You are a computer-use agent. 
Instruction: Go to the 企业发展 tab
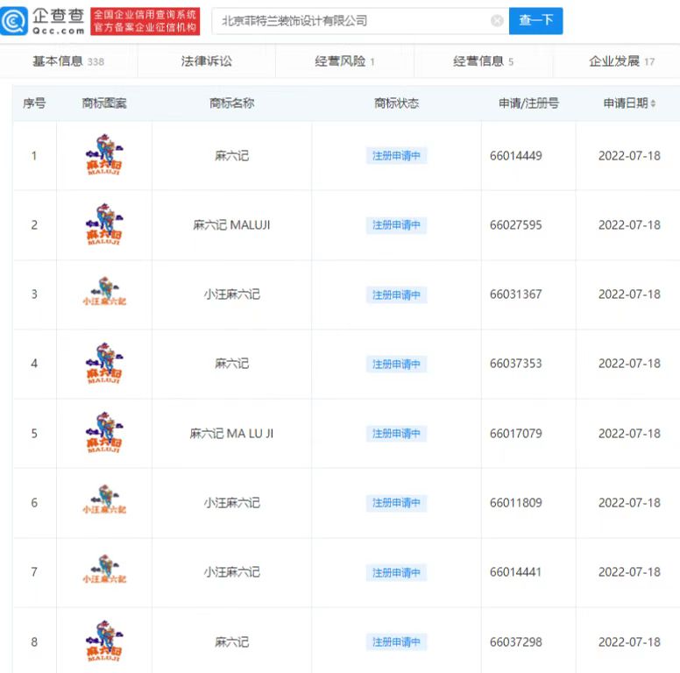[621, 61]
